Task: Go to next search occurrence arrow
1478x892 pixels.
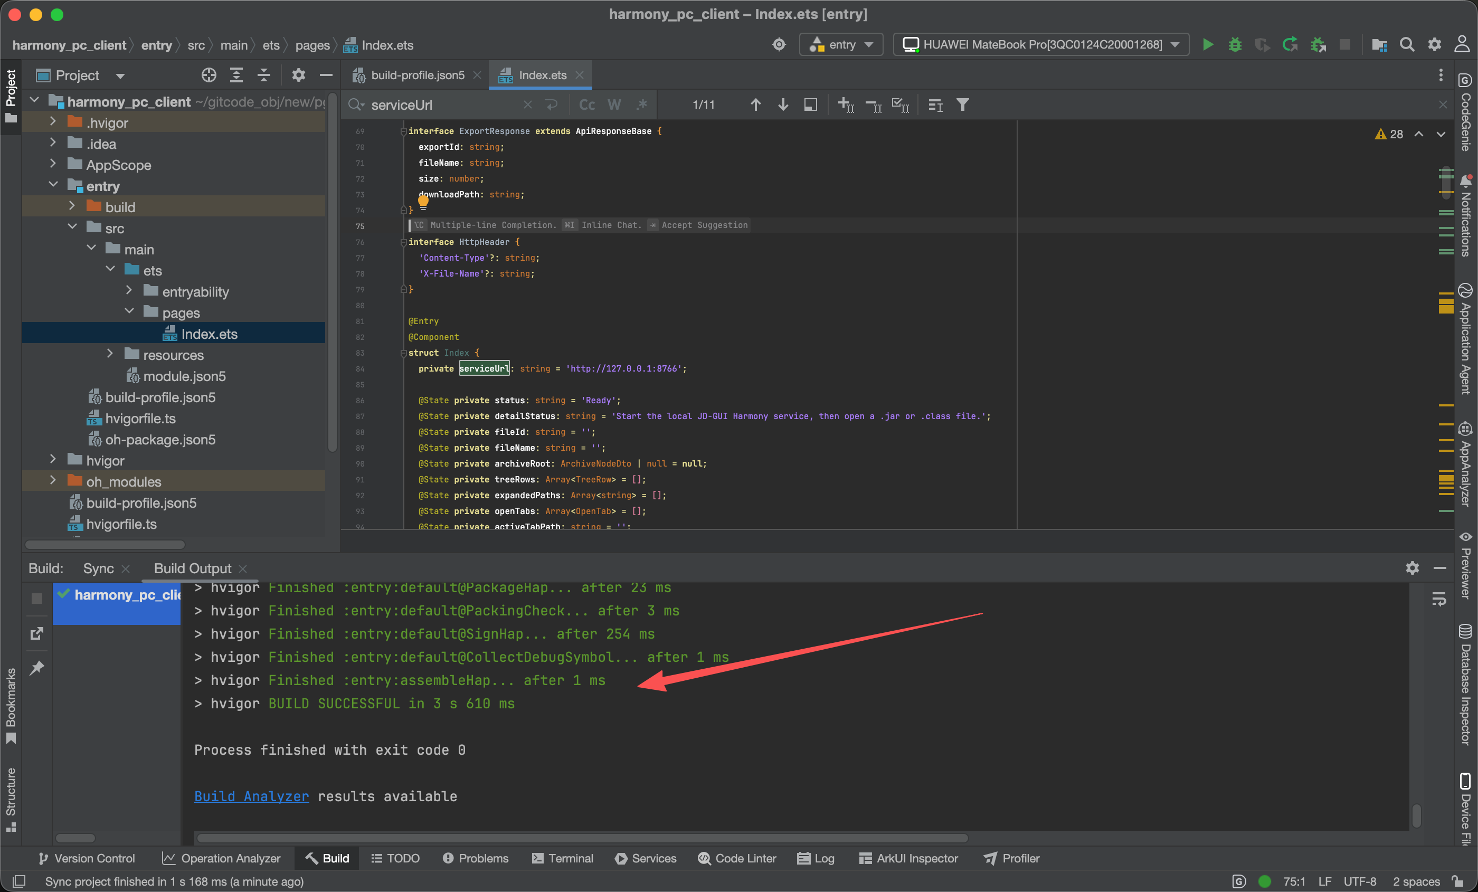Action: (x=783, y=105)
